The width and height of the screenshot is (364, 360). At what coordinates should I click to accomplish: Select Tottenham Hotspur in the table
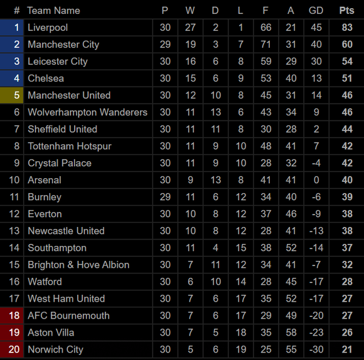[70, 146]
